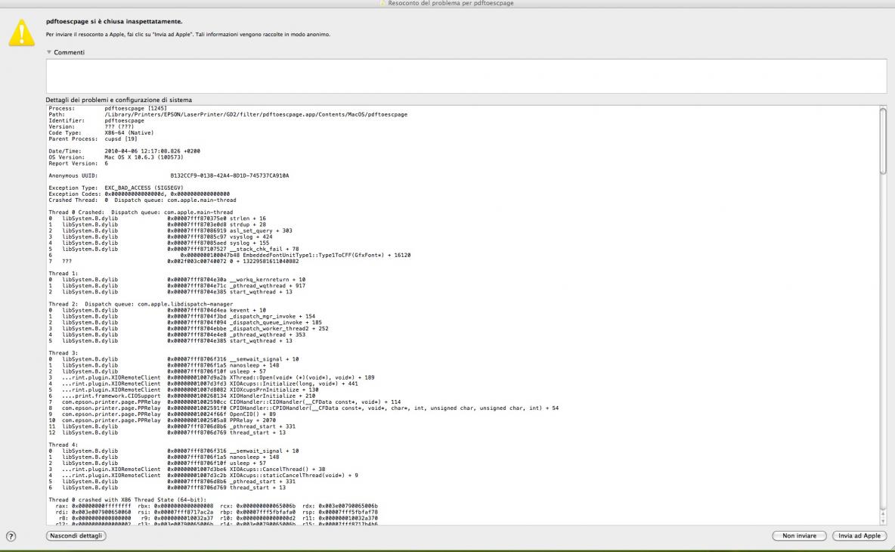Open help with the question mark button
The width and height of the screenshot is (895, 552).
pyautogui.click(x=11, y=536)
